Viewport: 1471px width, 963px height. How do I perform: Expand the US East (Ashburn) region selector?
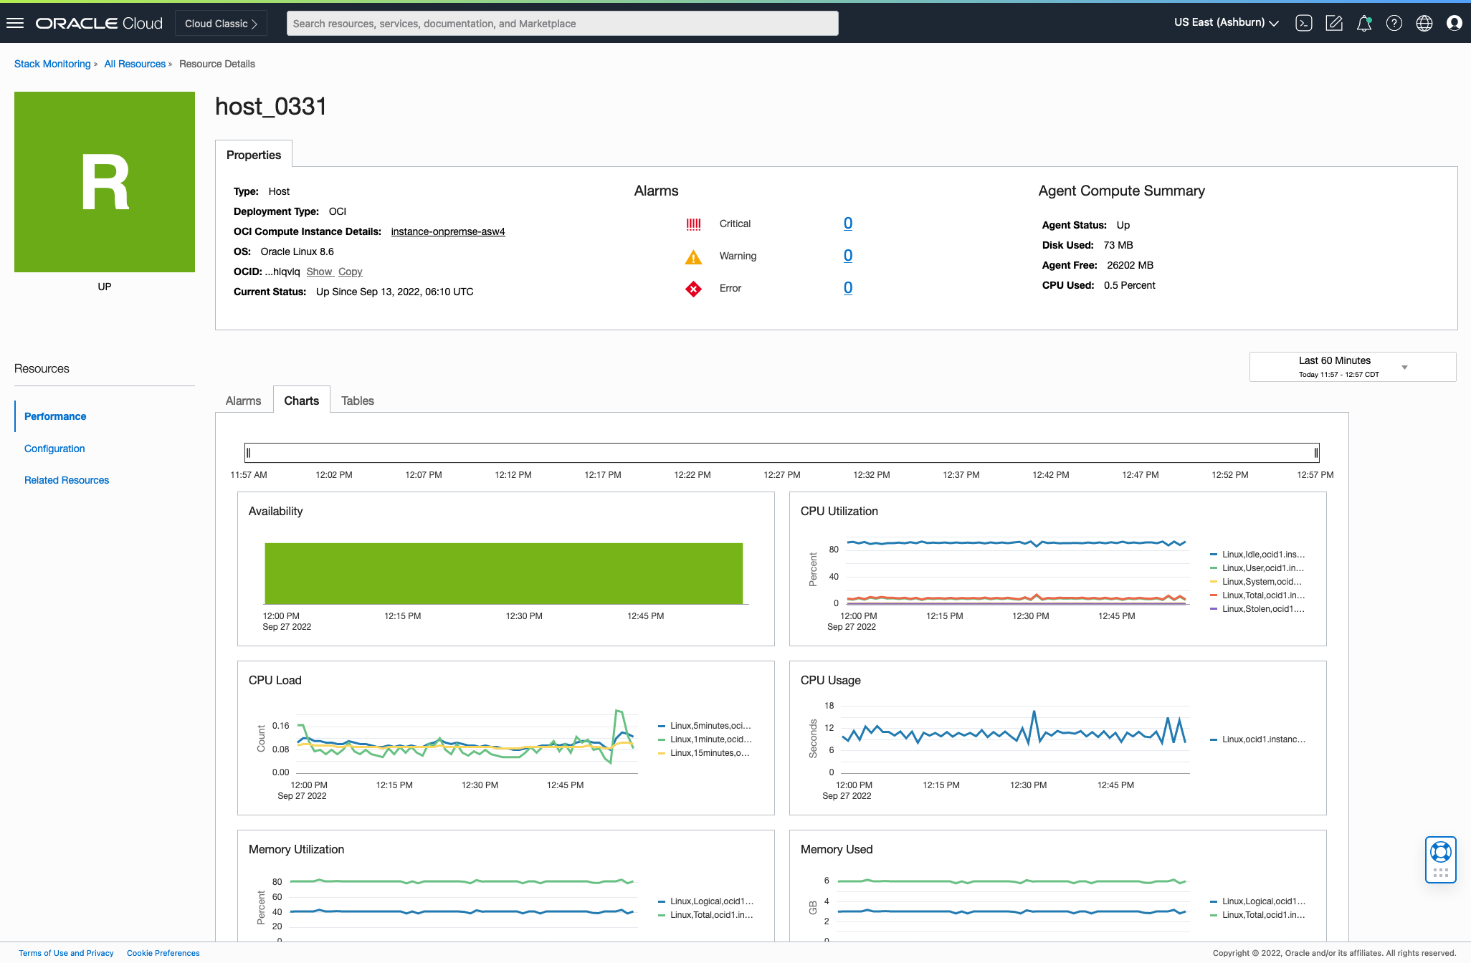(1226, 23)
